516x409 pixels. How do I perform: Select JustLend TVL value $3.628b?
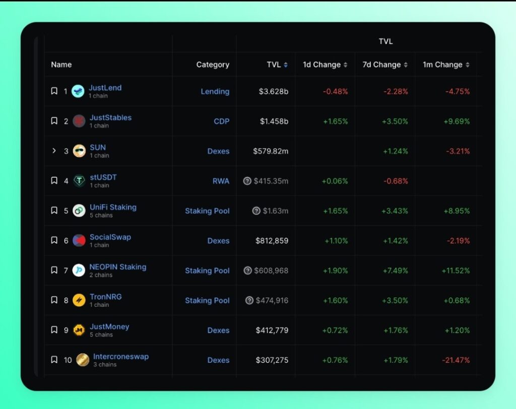[x=274, y=92]
